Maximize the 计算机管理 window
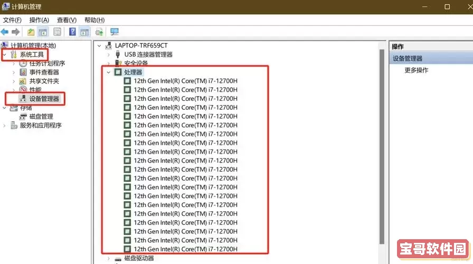 [x=447, y=7]
